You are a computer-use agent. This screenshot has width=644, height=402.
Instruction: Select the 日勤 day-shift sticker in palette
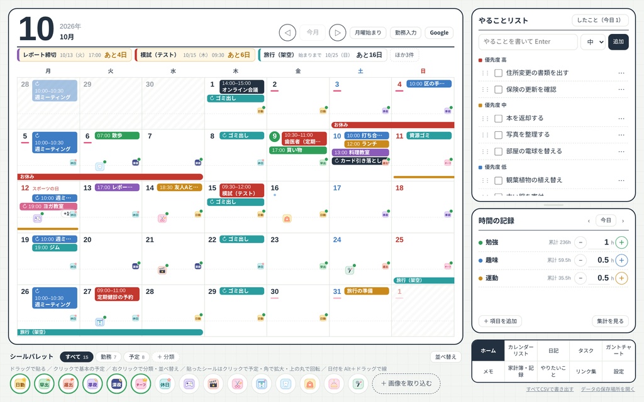point(20,384)
